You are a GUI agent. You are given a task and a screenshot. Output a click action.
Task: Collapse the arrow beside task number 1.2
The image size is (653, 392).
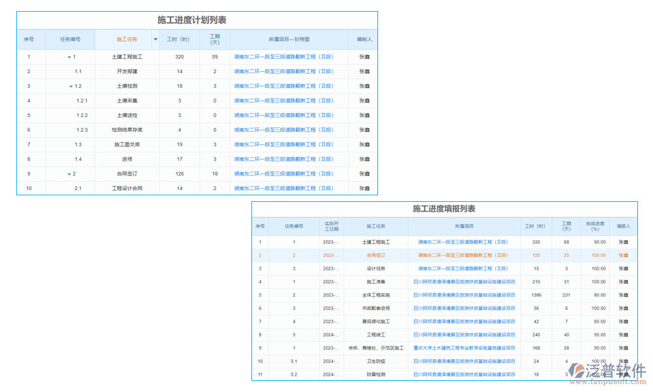coord(71,87)
